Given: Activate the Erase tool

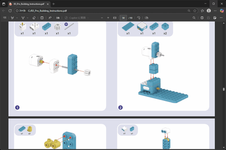Looking at the screenshot, I should 34,17.
